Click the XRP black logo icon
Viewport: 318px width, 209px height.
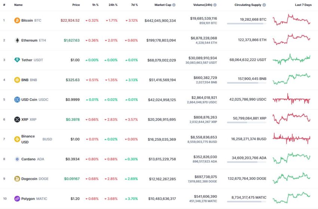17,119
